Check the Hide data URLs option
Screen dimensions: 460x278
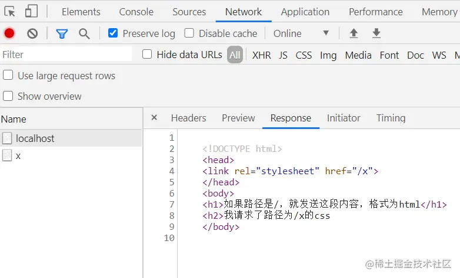coord(147,55)
